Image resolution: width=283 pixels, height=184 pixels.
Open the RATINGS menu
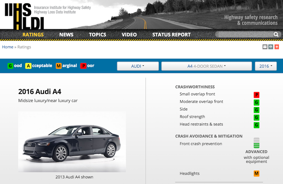tap(33, 35)
